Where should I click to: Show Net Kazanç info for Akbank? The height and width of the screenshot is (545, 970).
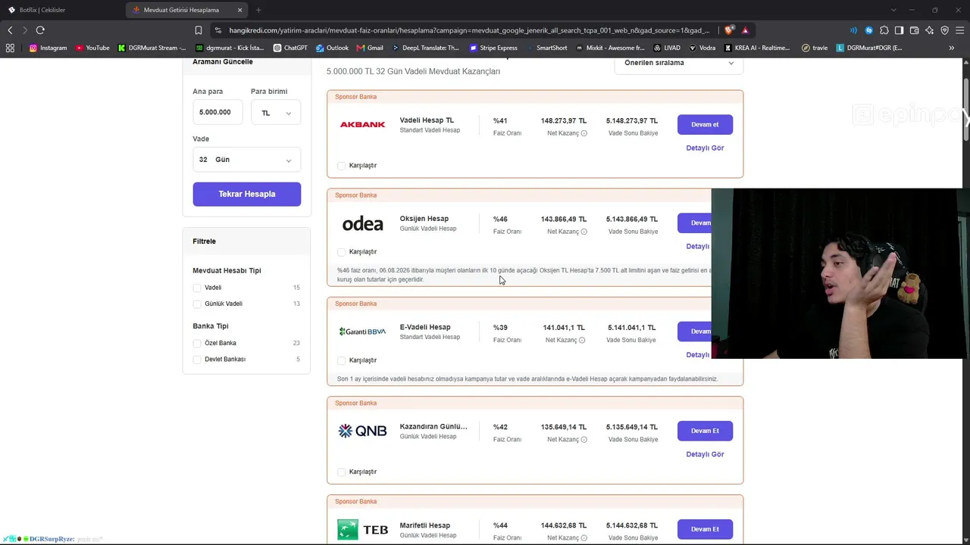click(584, 133)
